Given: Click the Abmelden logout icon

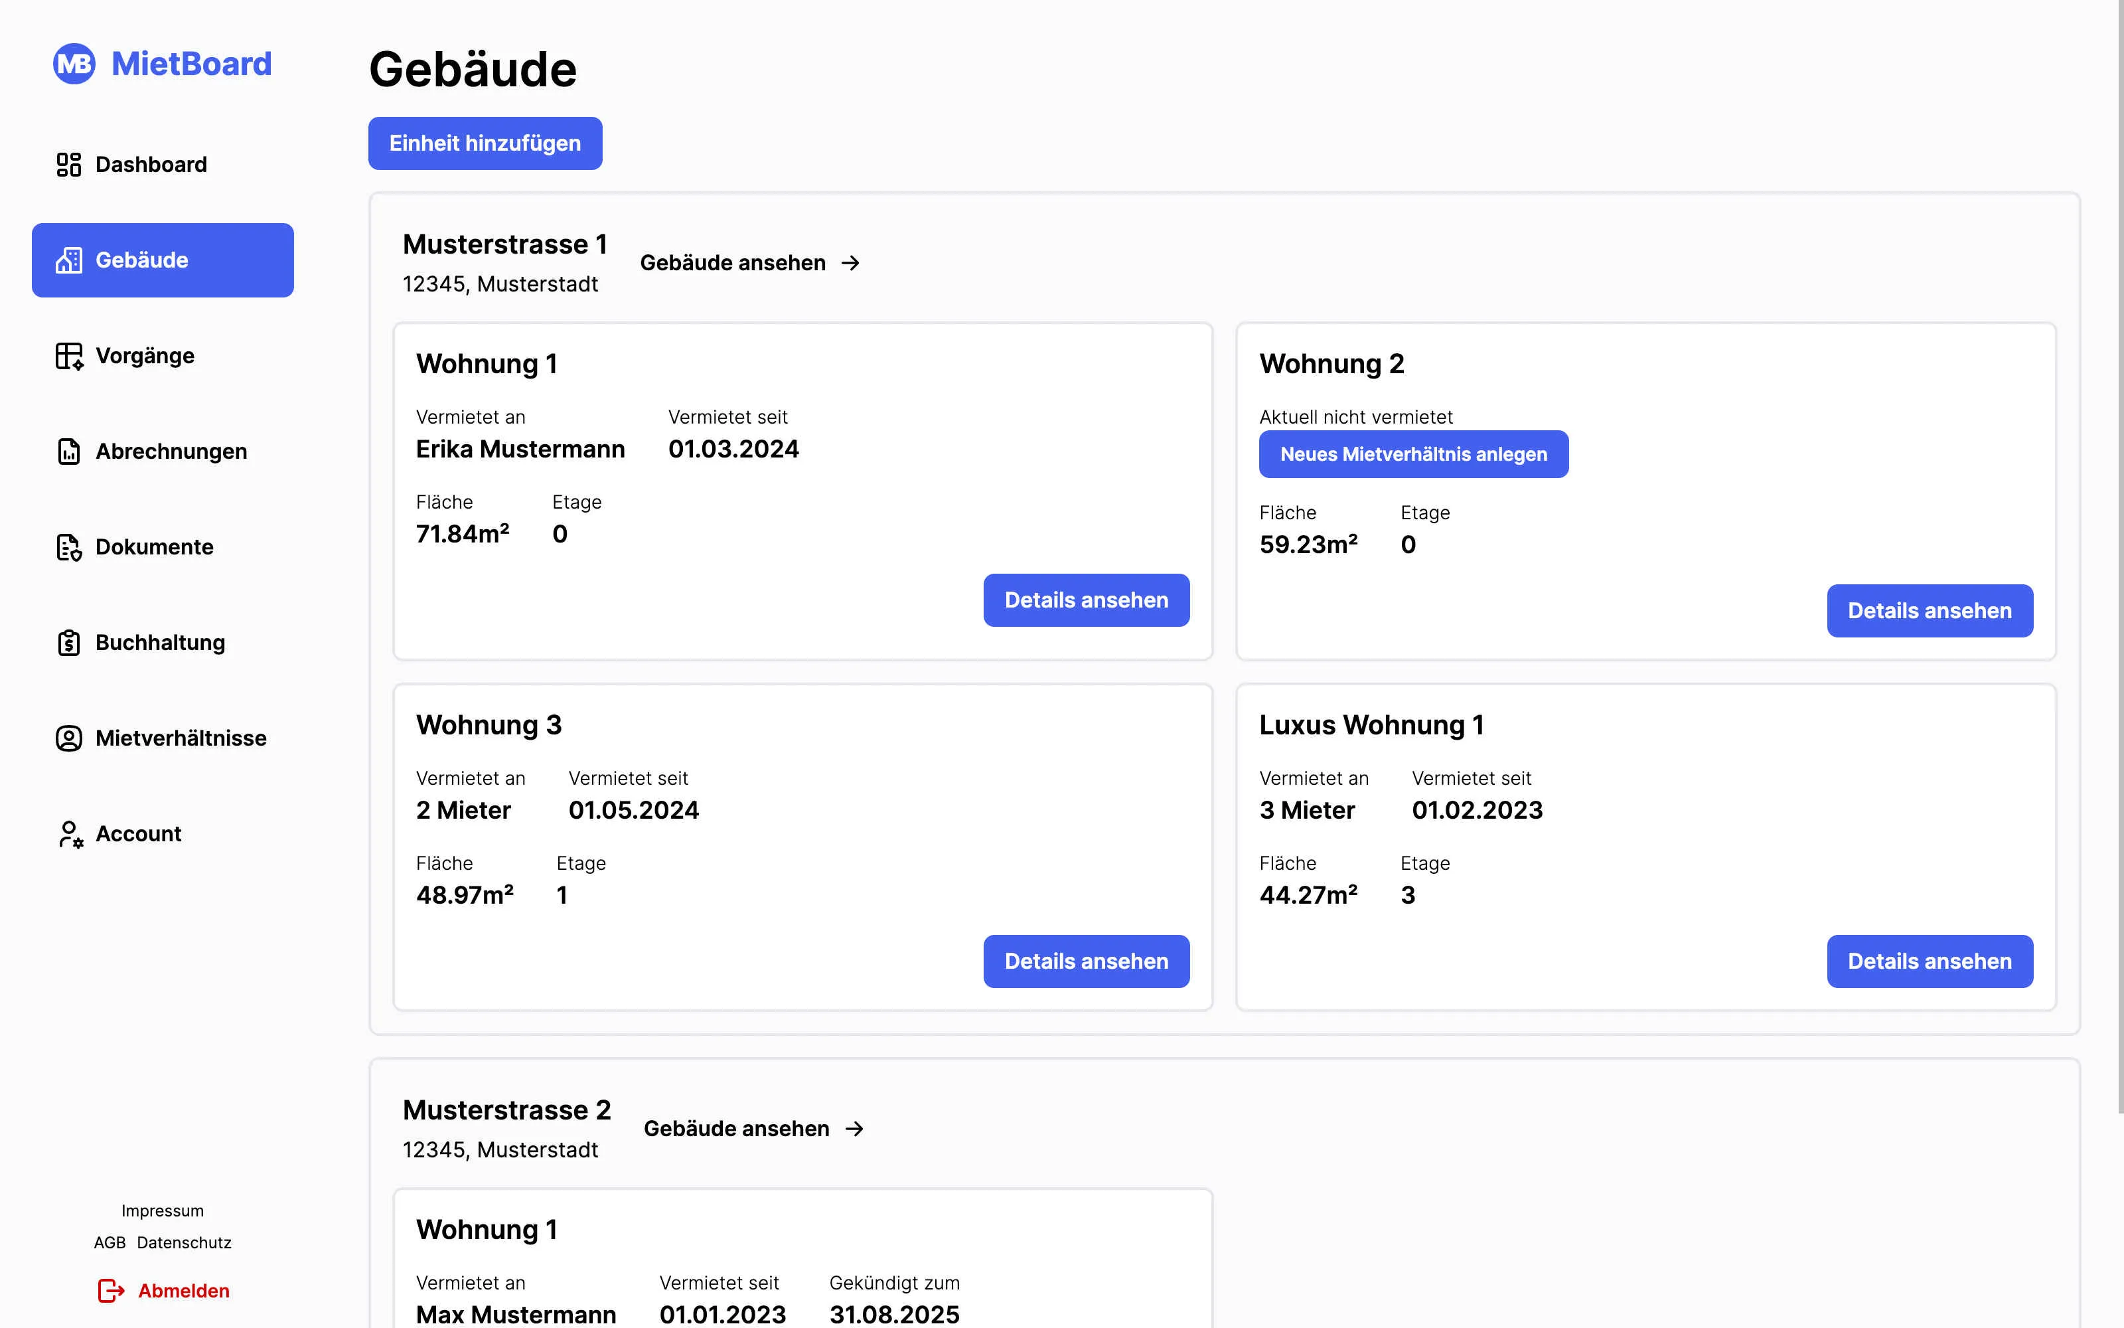Looking at the screenshot, I should 111,1290.
